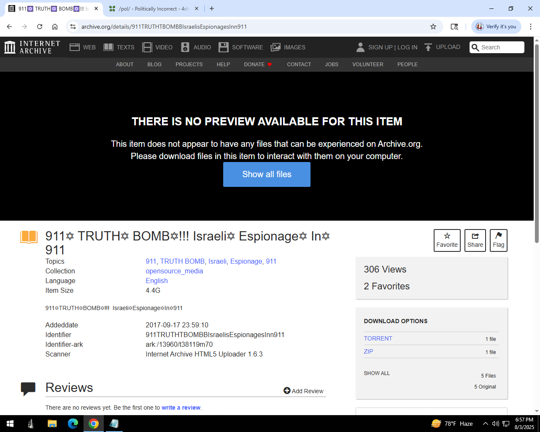Image resolution: width=540 pixels, height=432 pixels.
Task: Click SHOW ALL download options
Action: 377,373
